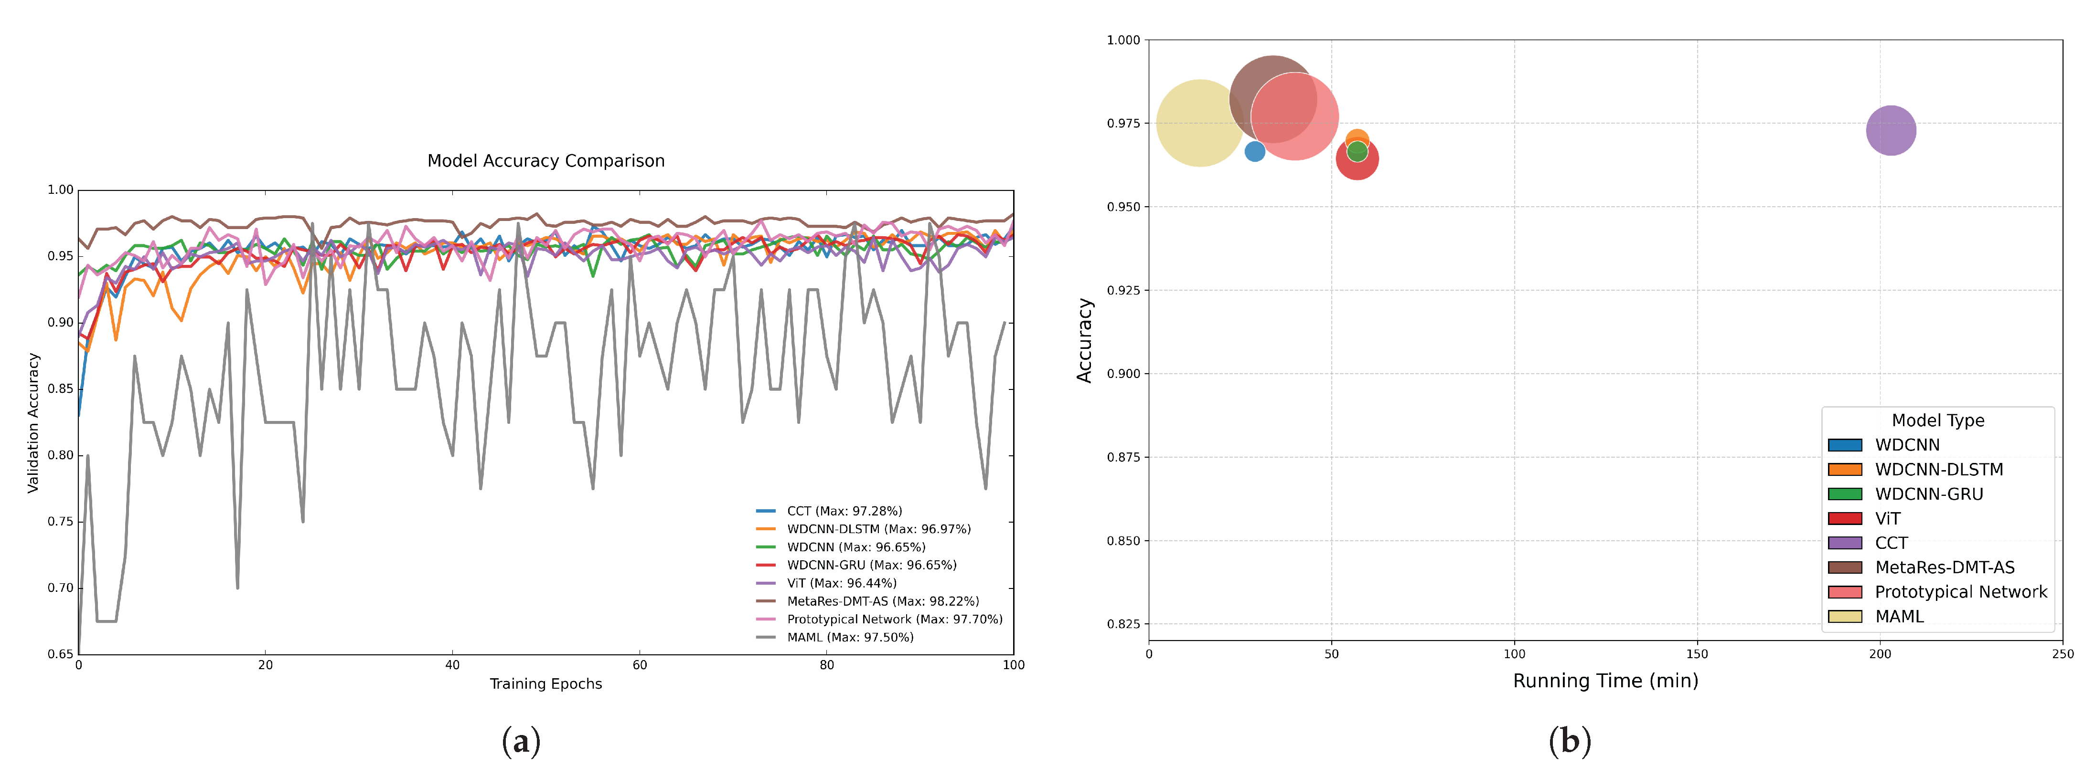Click the small blue WDCNN bubble
2095x777 pixels.
(x=1255, y=151)
